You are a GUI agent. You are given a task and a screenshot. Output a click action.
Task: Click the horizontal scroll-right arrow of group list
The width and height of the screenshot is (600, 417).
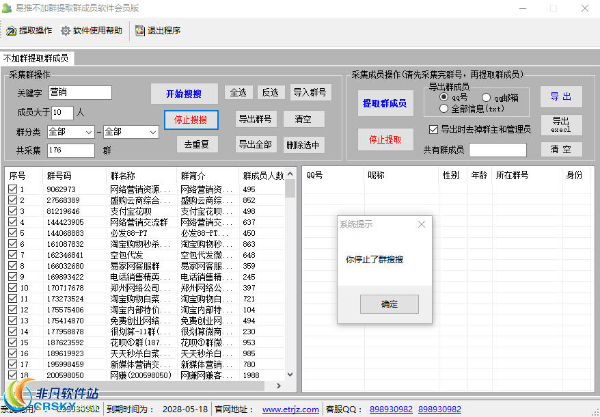coord(279,386)
